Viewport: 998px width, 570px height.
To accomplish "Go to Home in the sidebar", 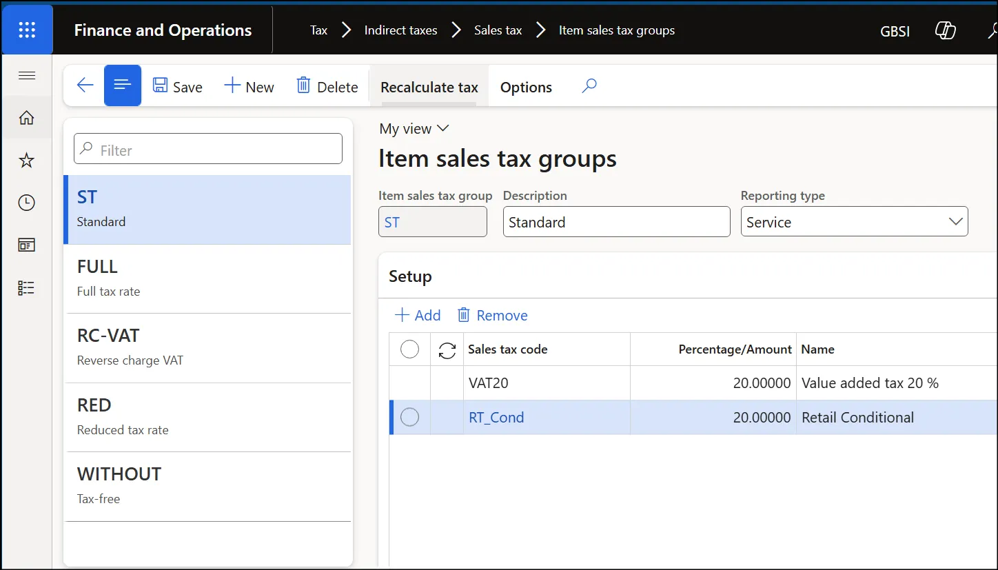I will click(26, 119).
